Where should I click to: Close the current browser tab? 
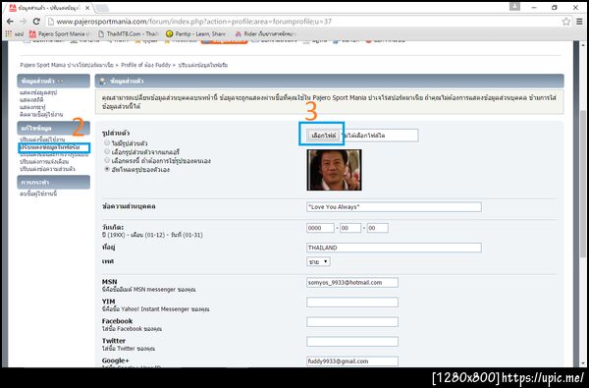click(x=87, y=8)
